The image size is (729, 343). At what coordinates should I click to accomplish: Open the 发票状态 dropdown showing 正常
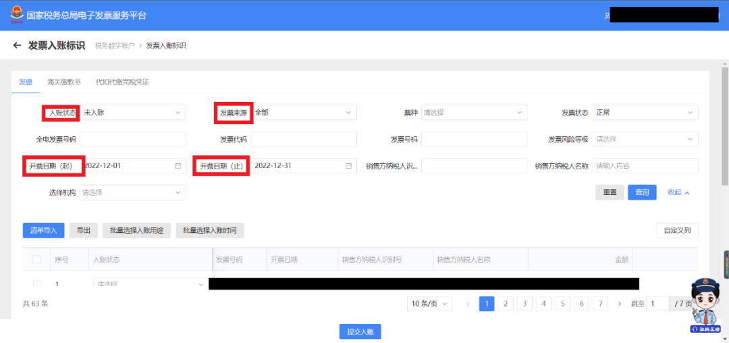point(645,112)
